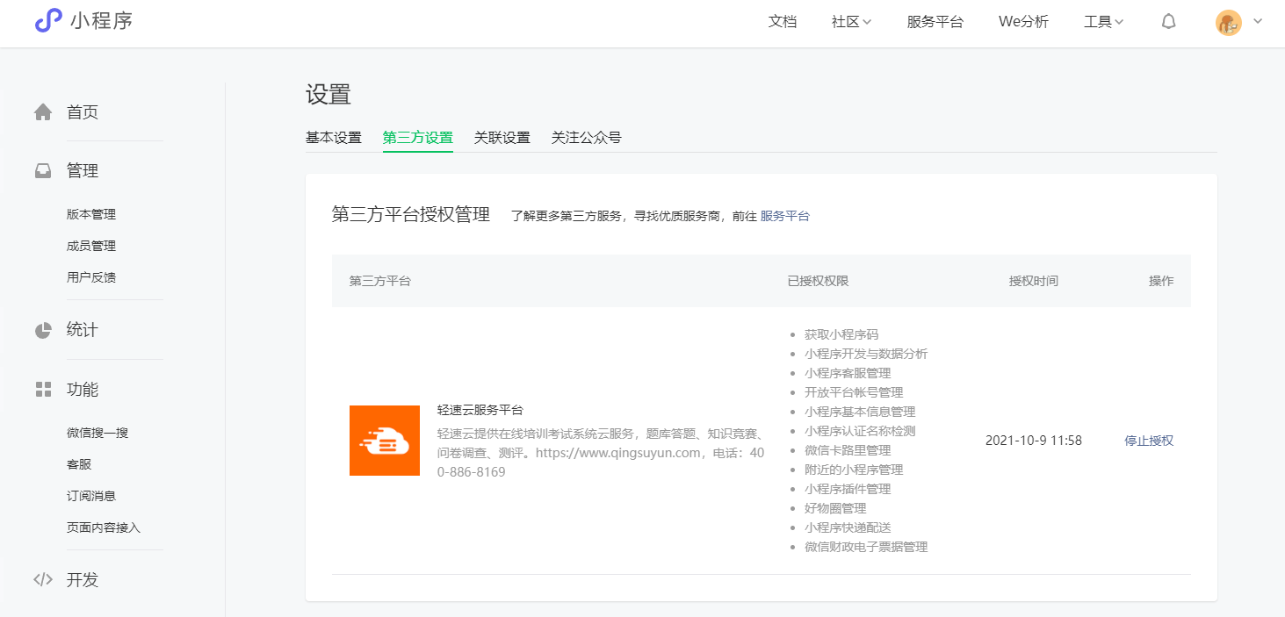Open 文档 in the top navigation
This screenshot has width=1285, height=617.
783,22
